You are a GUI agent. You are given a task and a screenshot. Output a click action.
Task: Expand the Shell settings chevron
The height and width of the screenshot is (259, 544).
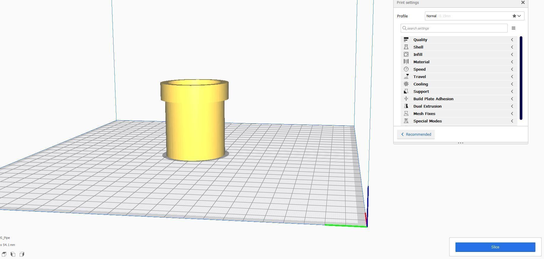[512, 47]
